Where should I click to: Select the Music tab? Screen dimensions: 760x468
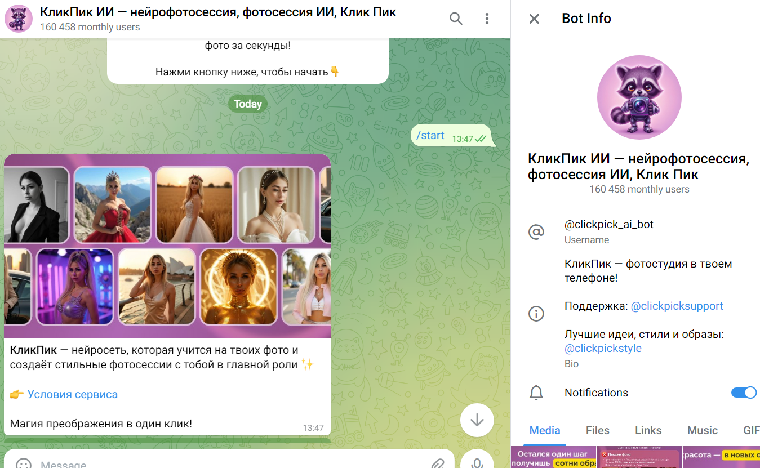tap(702, 430)
